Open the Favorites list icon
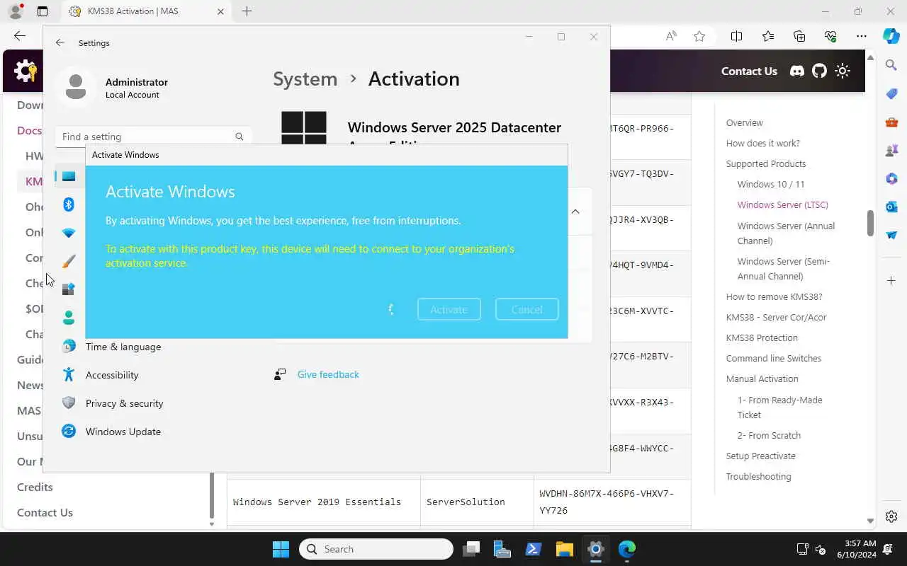907x566 pixels. (768, 36)
